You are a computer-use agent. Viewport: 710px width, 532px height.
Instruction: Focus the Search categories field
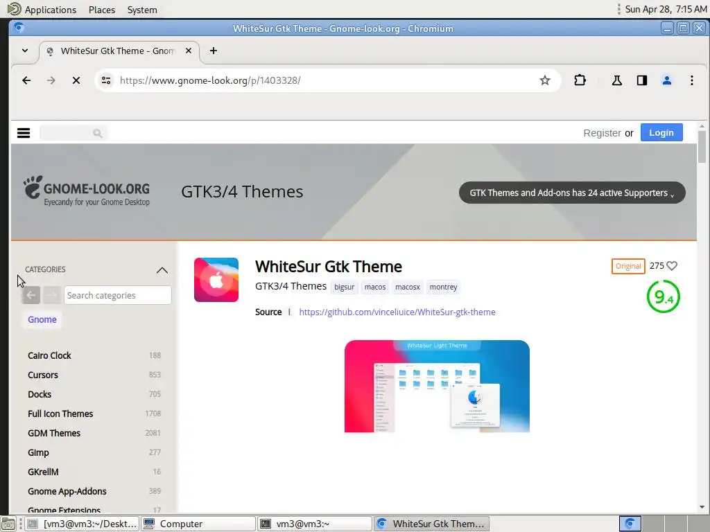[118, 295]
